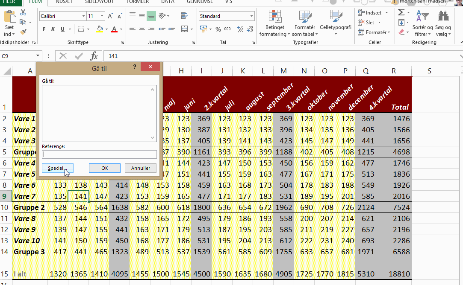Expand the Standard number format dropdown
The image size is (463, 285).
tap(251, 16)
